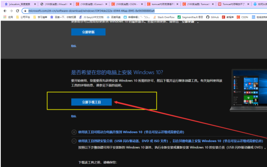Close the (100条消息) JVisualVM tab
267x167 pixels.
(71, 4)
